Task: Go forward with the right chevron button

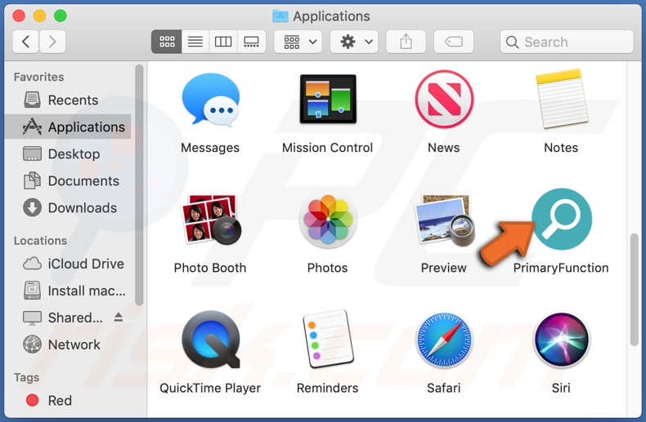Action: [x=52, y=42]
